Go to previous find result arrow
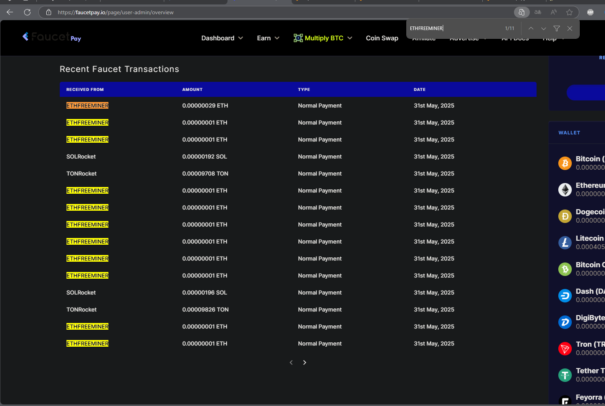Image resolution: width=605 pixels, height=406 pixels. click(531, 28)
